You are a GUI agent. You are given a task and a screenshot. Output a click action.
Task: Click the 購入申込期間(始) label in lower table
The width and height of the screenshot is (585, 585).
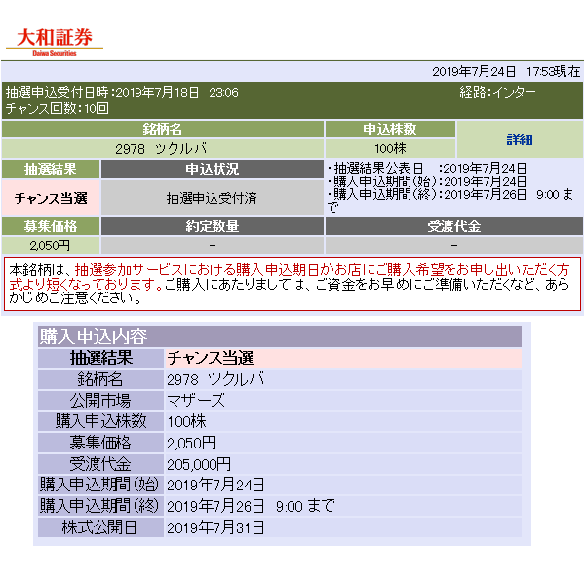pyautogui.click(x=101, y=485)
